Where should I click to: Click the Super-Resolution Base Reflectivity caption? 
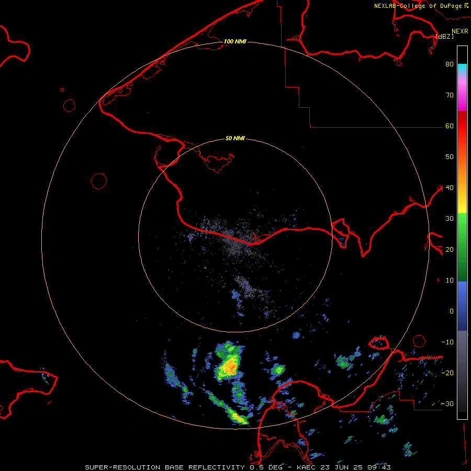coord(238,467)
